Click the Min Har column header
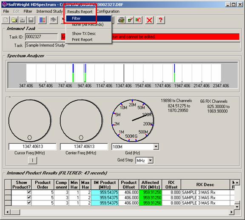Image resolution: width=245 pixels, height=220 pixels. 74,185
